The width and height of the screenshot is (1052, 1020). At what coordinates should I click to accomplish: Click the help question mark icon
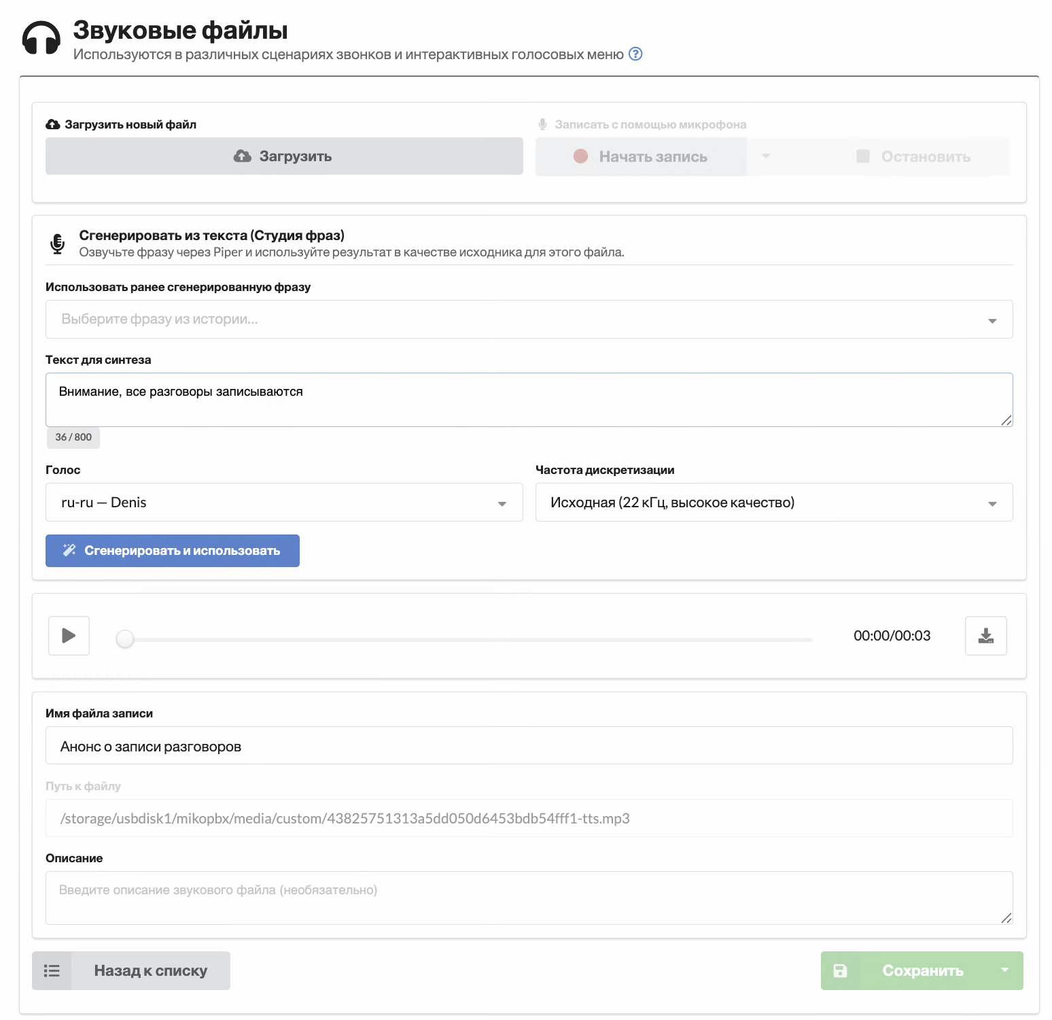(635, 54)
